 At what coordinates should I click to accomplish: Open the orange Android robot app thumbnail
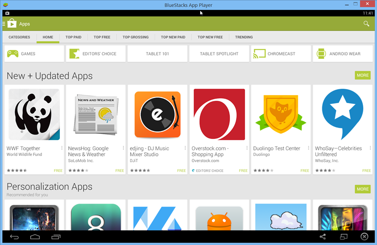(219, 218)
